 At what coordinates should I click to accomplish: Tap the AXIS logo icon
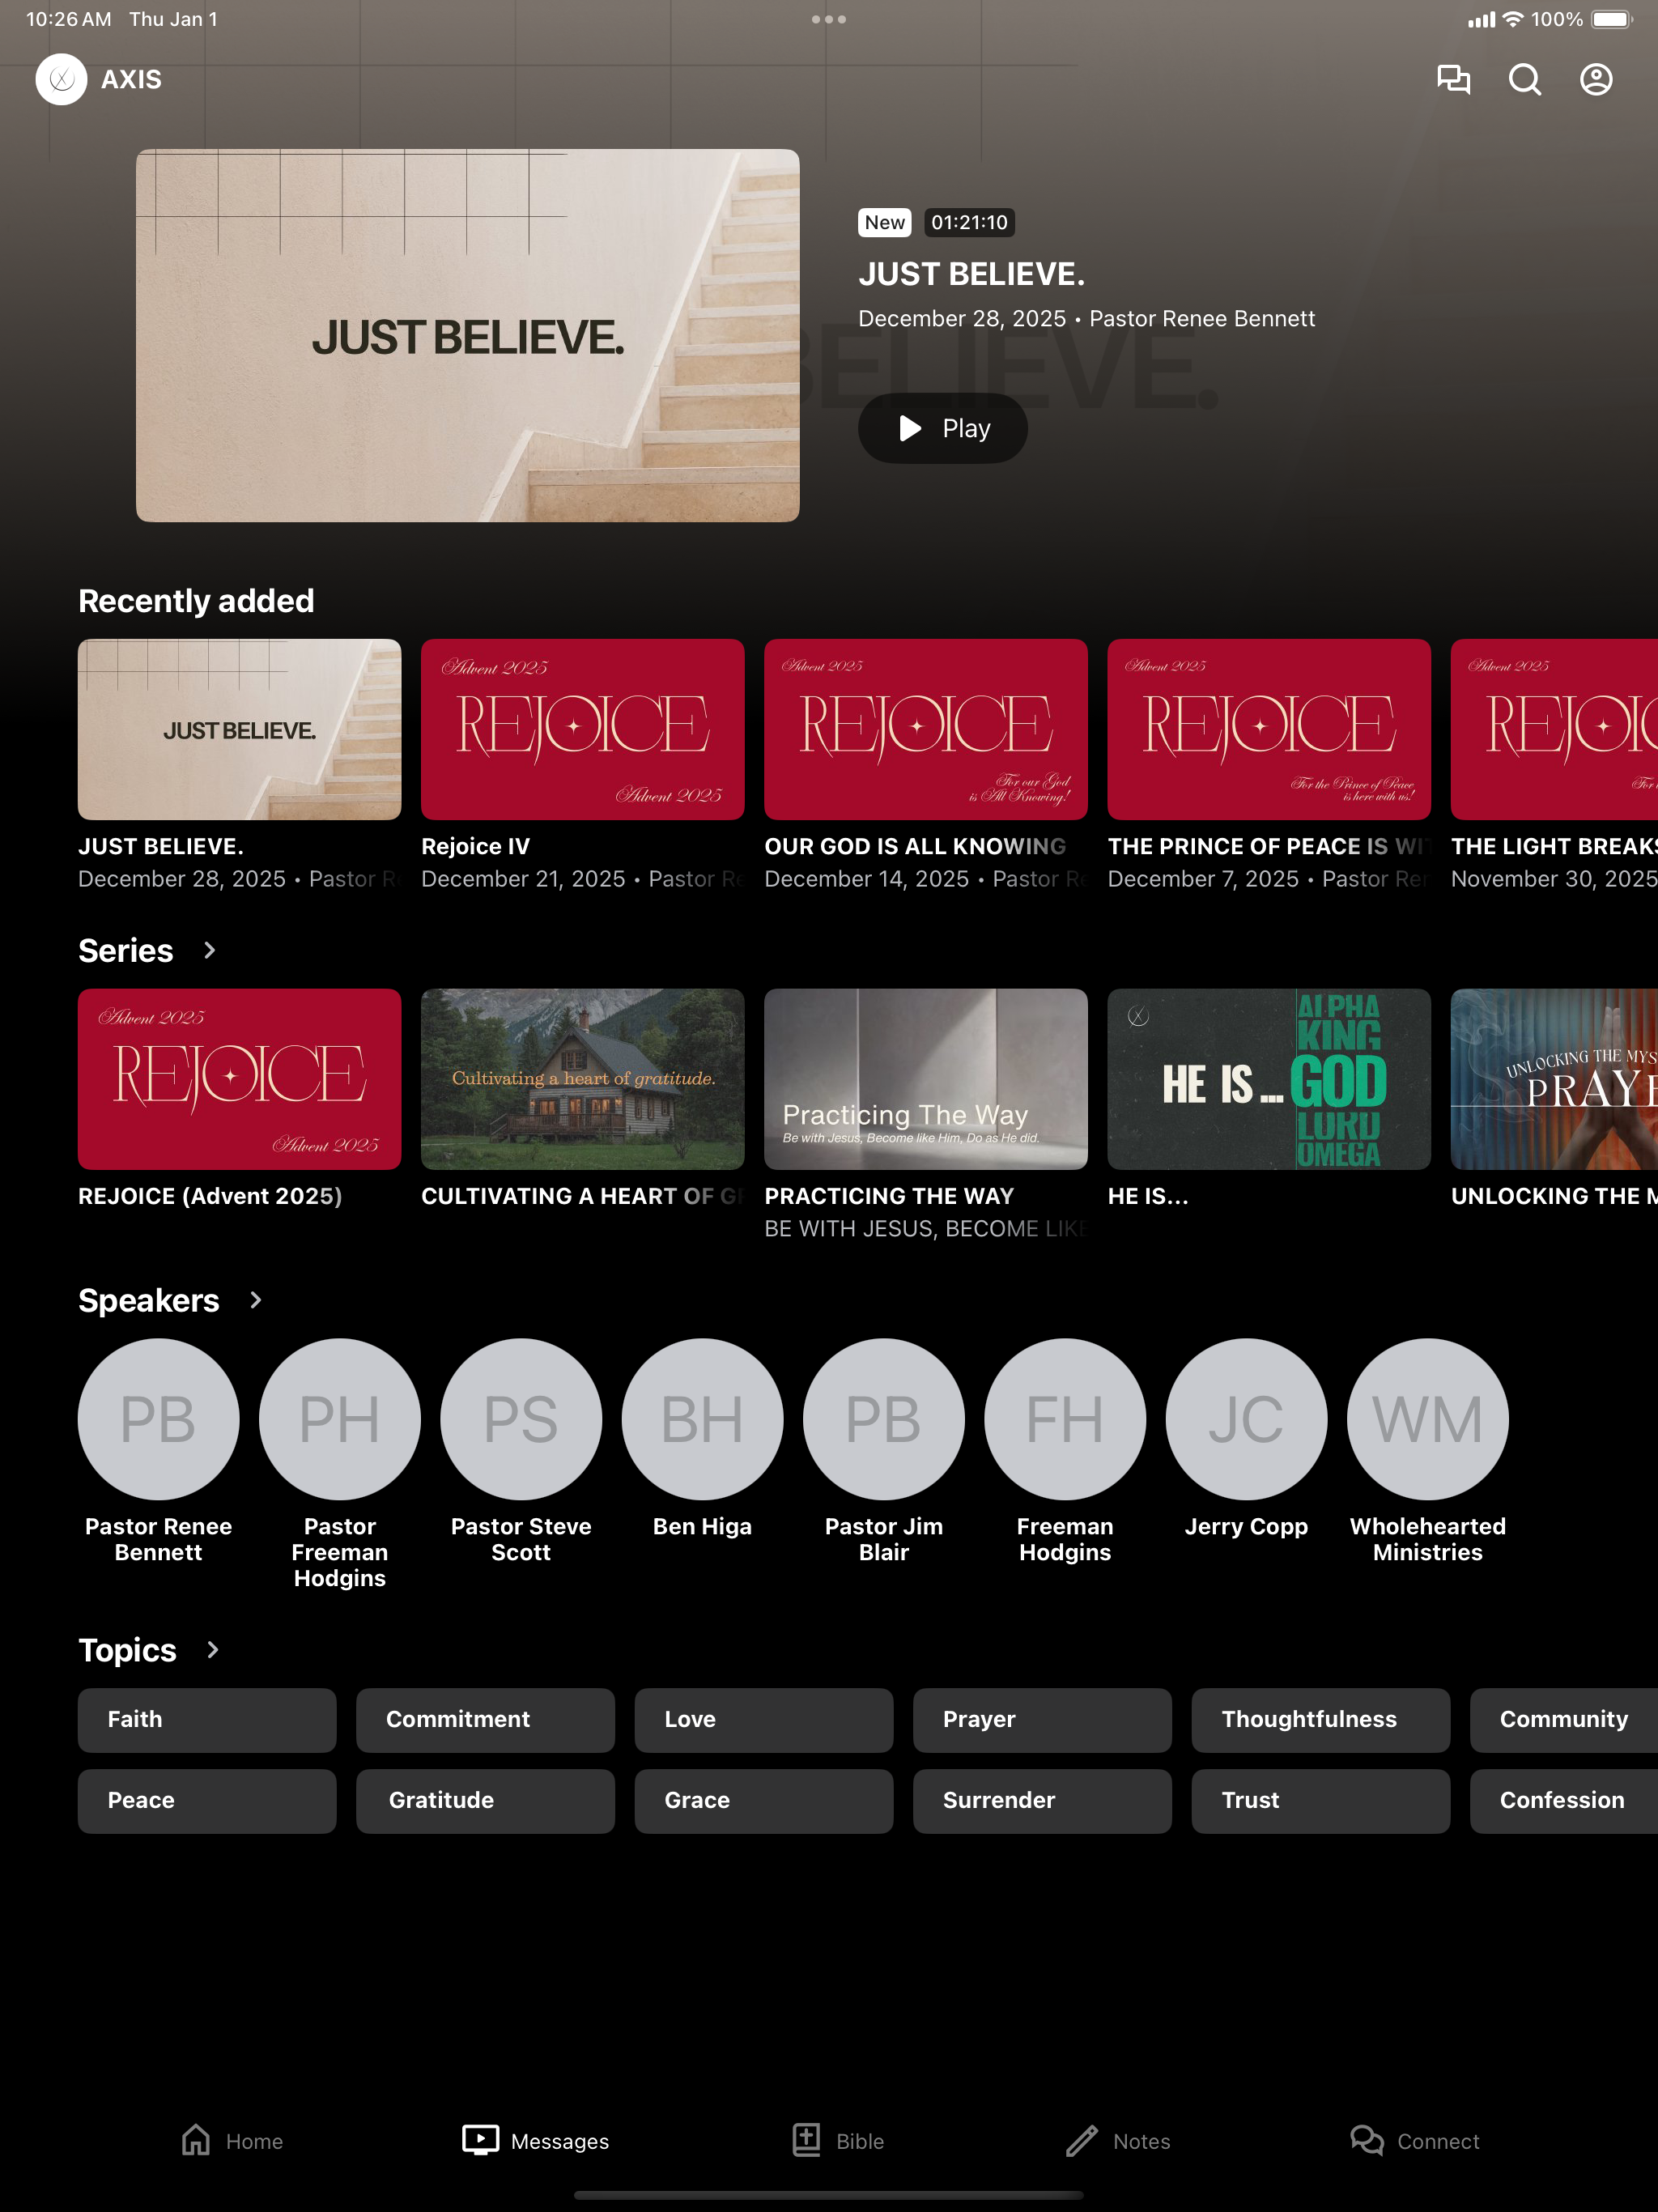62,79
